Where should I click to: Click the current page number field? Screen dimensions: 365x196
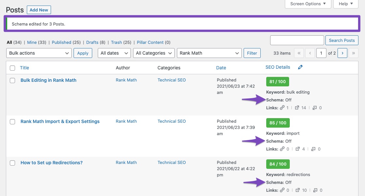coord(321,53)
